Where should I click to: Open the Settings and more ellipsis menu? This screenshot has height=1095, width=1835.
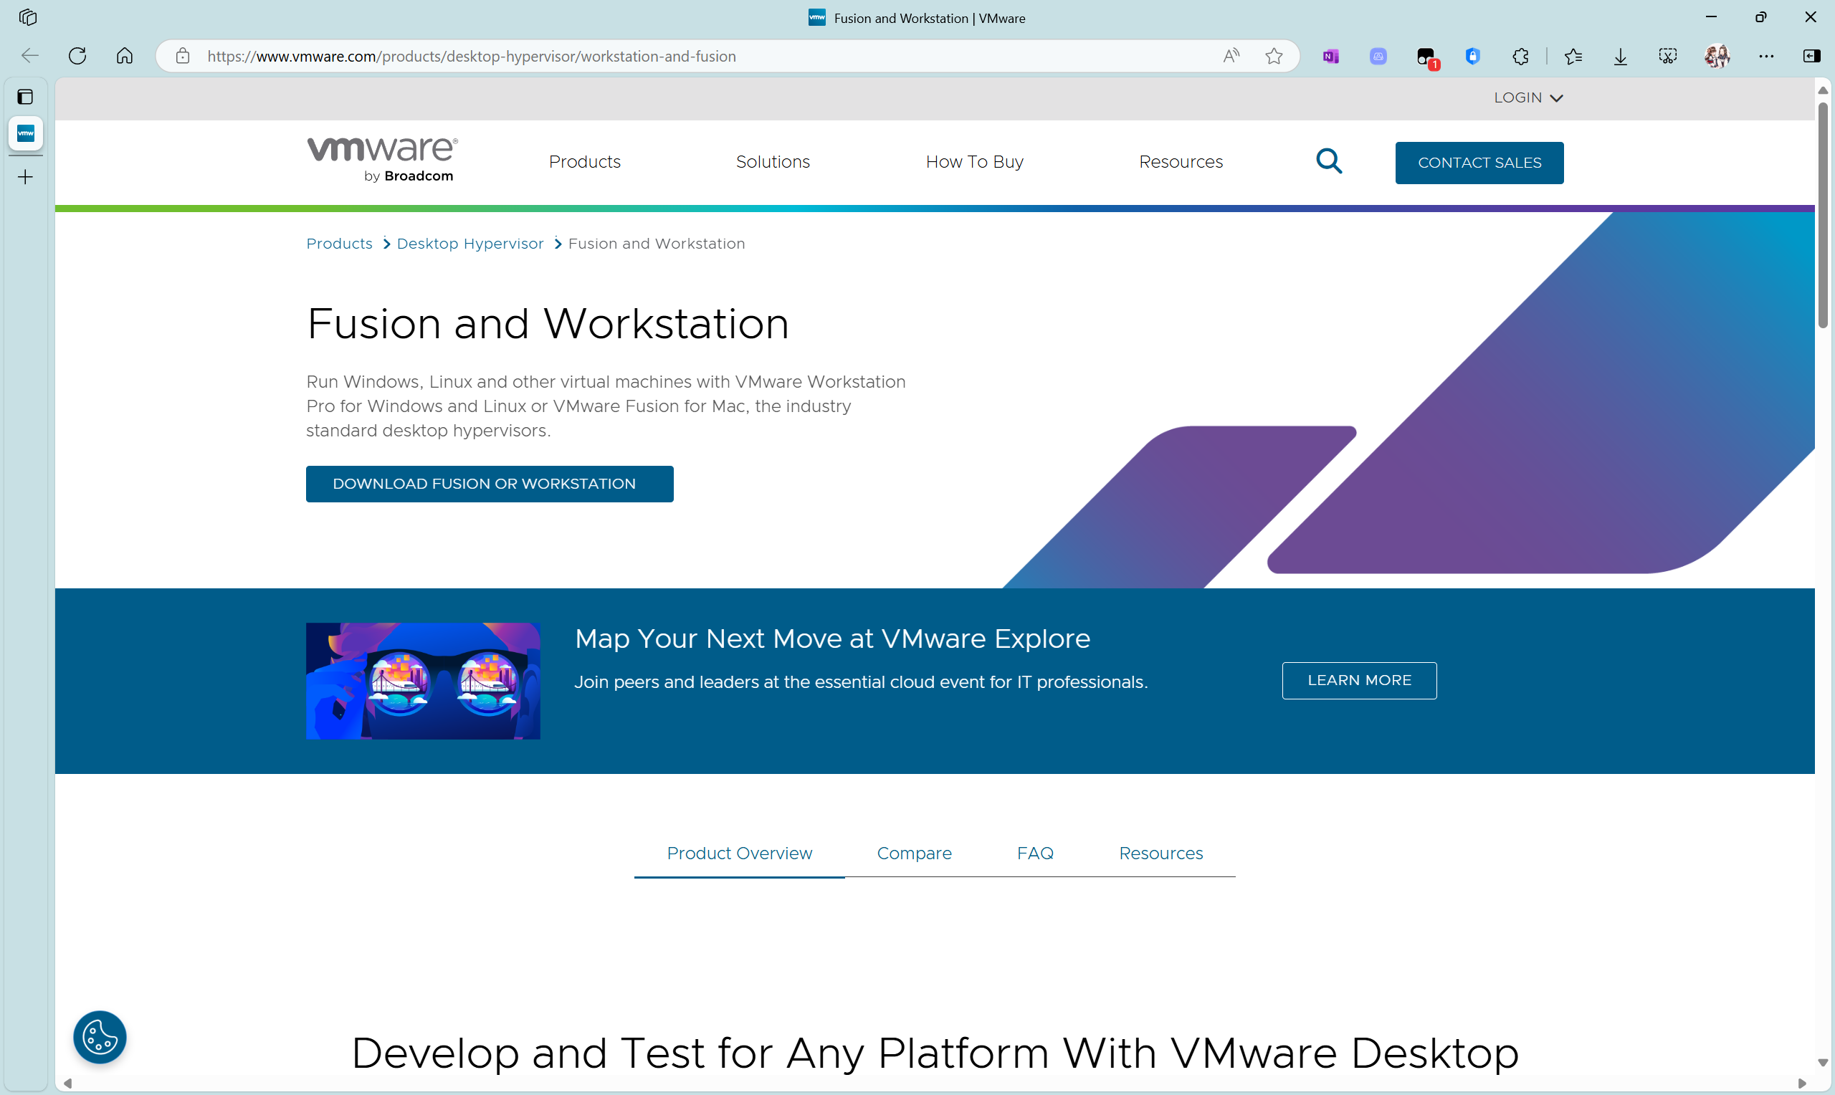(x=1765, y=56)
